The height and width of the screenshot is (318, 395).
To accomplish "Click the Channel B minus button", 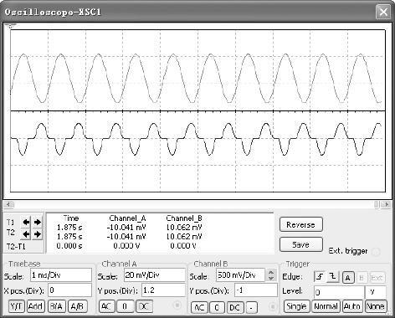I will coord(251,308).
